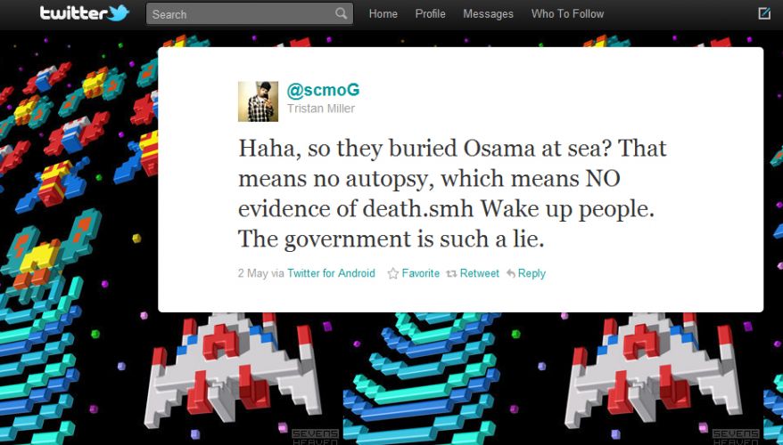This screenshot has width=783, height=445.
Task: Click the Favorite text link
Action: click(x=420, y=273)
